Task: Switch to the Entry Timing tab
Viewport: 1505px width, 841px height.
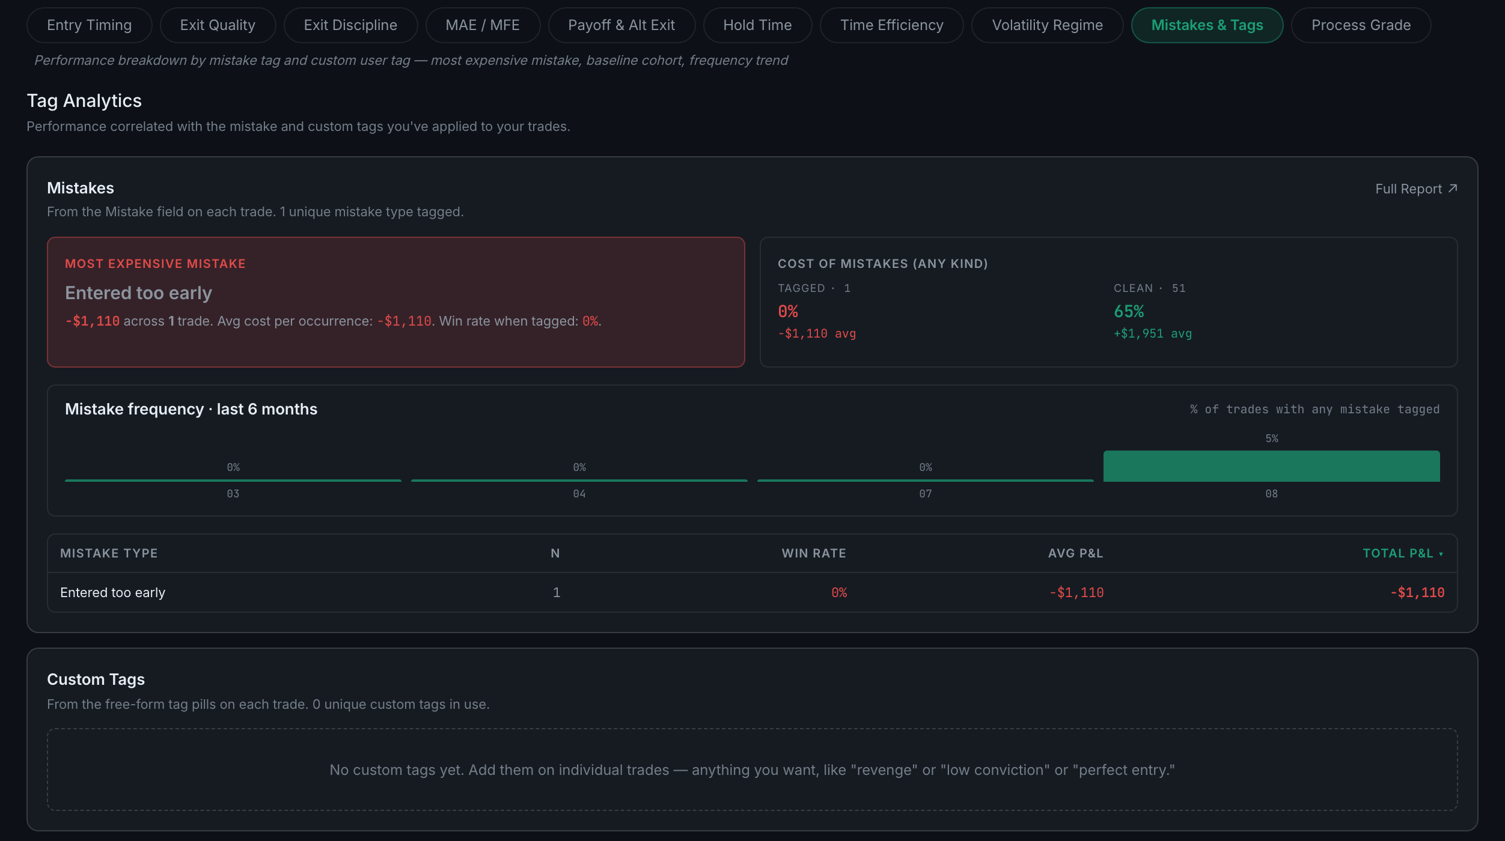Action: [90, 25]
